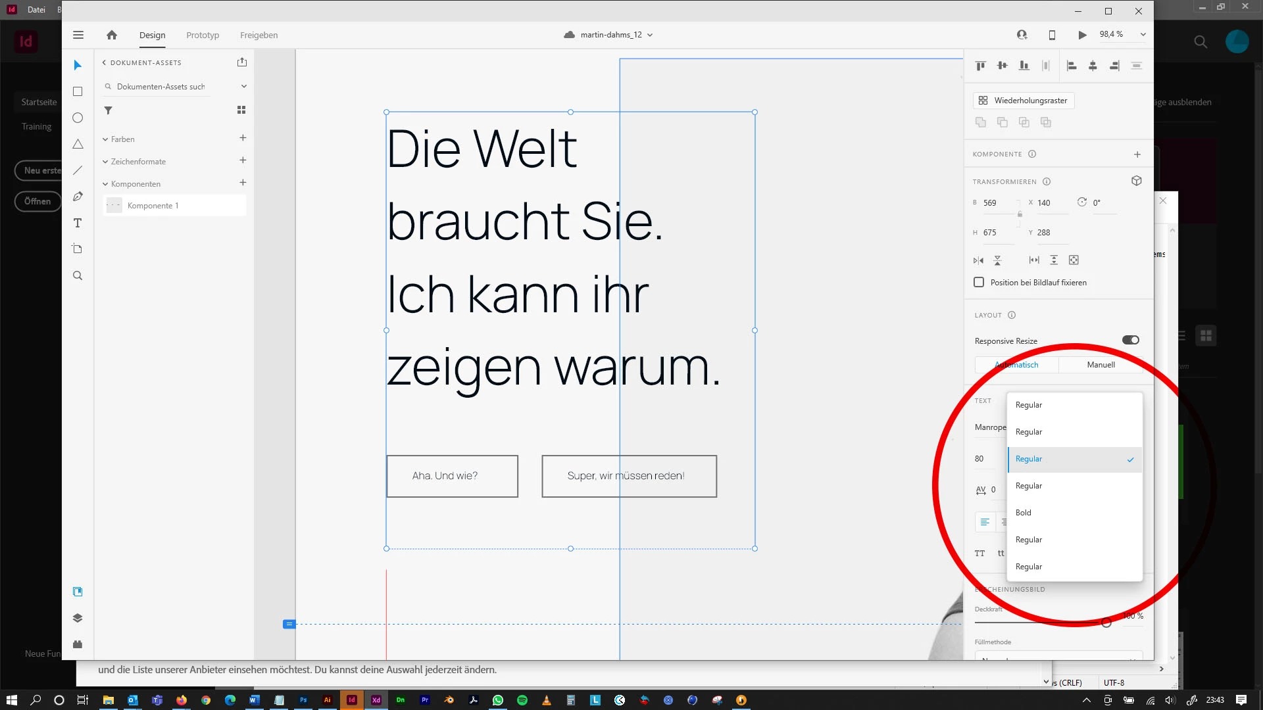Check Position bei Bildlauf fixieren
The image size is (1263, 710).
click(x=979, y=282)
